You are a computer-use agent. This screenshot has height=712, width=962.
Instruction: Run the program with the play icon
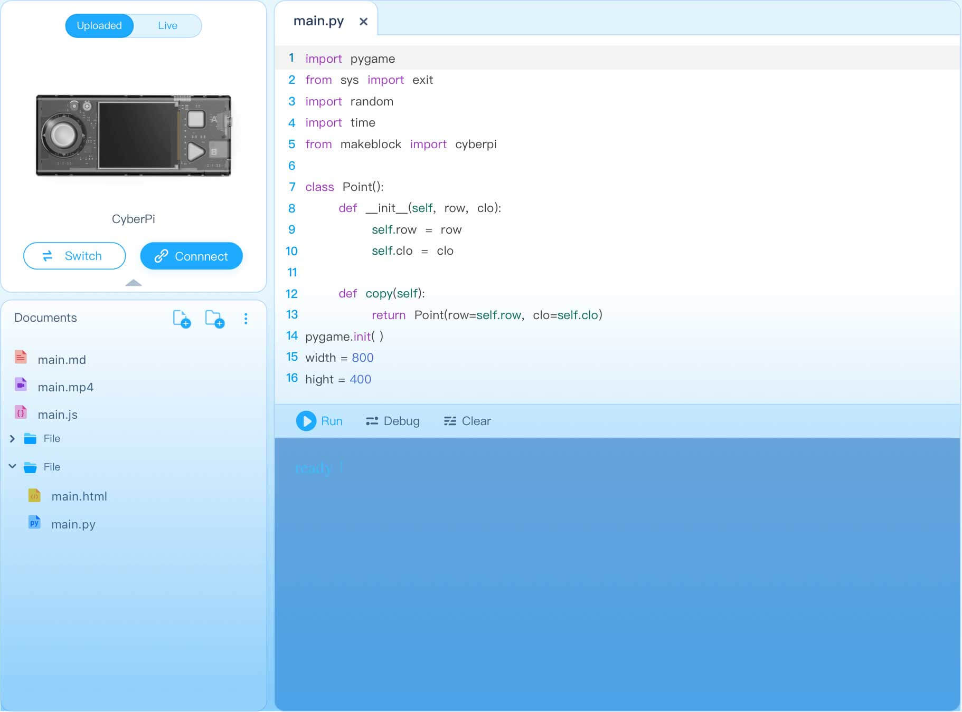pyautogui.click(x=306, y=421)
